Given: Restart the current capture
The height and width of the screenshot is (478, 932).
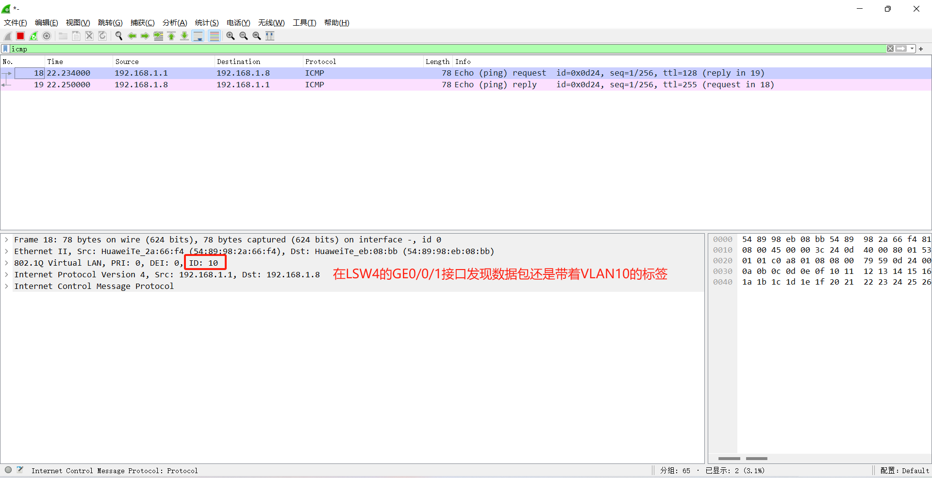Looking at the screenshot, I should pos(33,36).
